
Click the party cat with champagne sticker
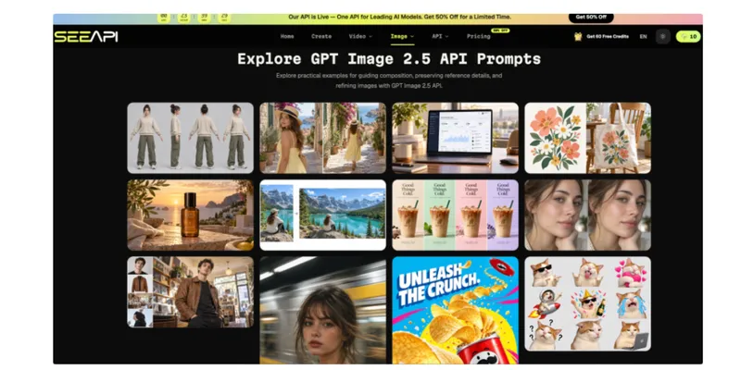(588, 304)
